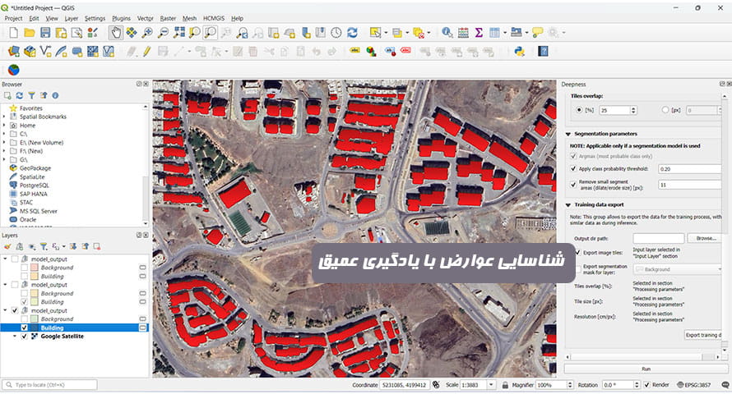Click the Browse... button for output dir
This screenshot has height=394, width=732.
coord(706,238)
